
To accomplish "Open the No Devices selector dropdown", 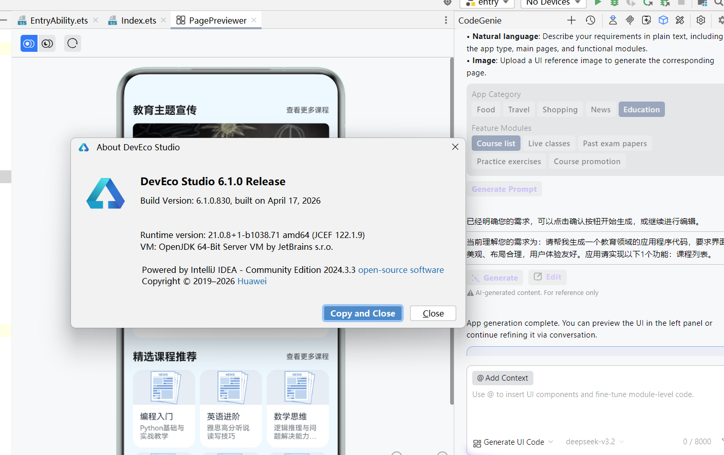I will coord(553,3).
